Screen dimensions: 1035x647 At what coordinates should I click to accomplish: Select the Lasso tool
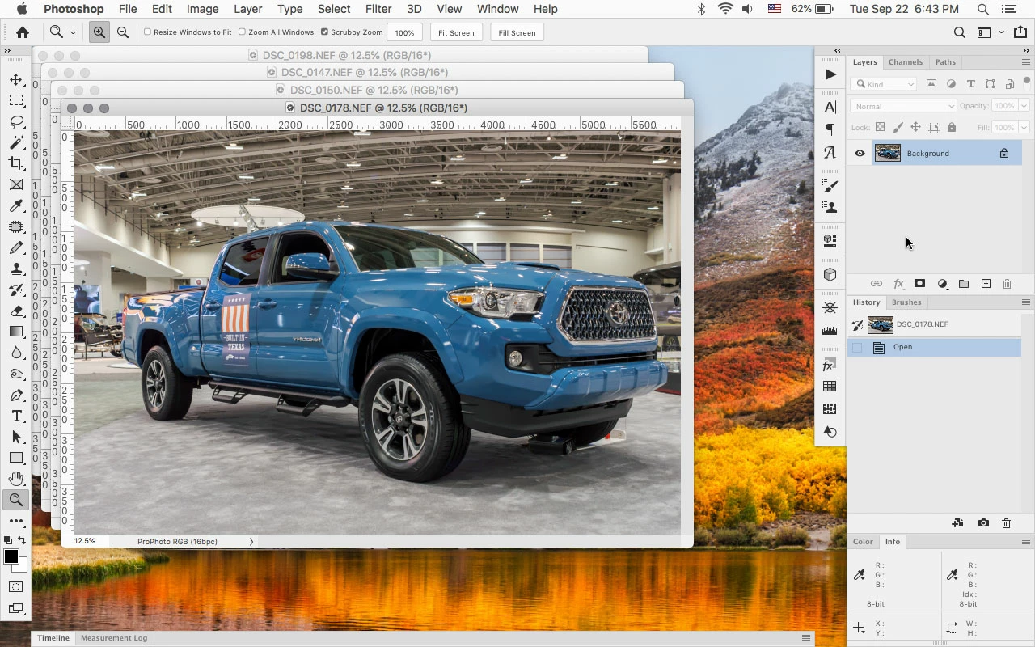click(x=16, y=121)
